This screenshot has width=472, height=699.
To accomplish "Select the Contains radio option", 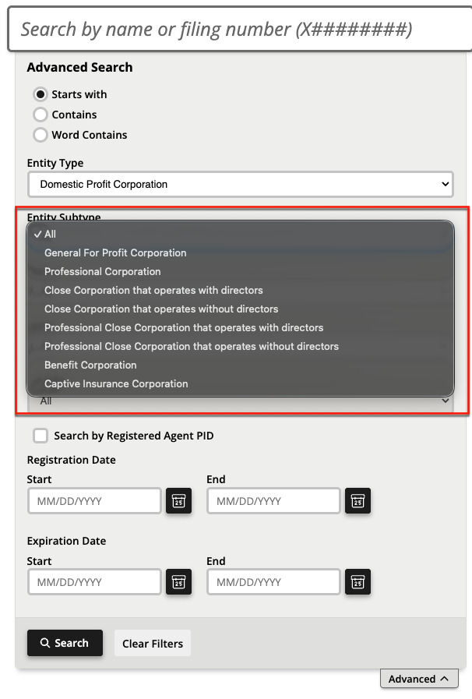I will (x=41, y=115).
